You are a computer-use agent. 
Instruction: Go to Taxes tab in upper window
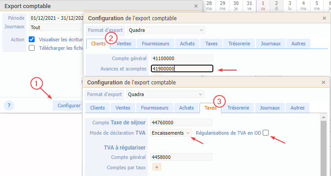click(212, 44)
